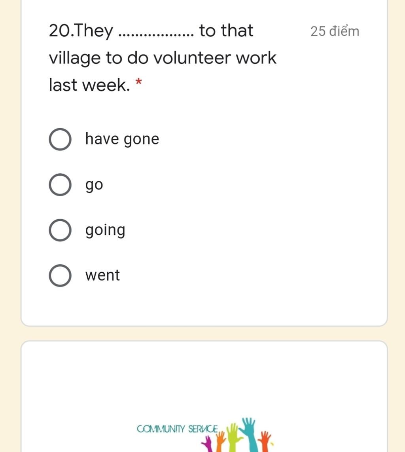Click the 'going' answer label text
The height and width of the screenshot is (452, 405).
point(105,230)
